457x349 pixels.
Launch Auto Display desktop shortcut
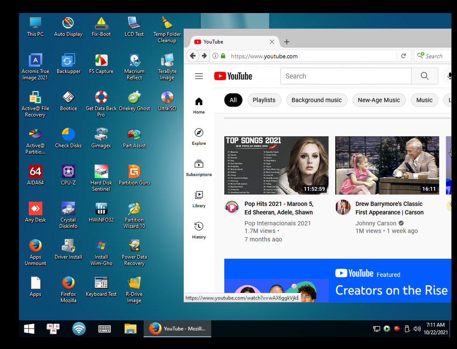[x=68, y=27]
